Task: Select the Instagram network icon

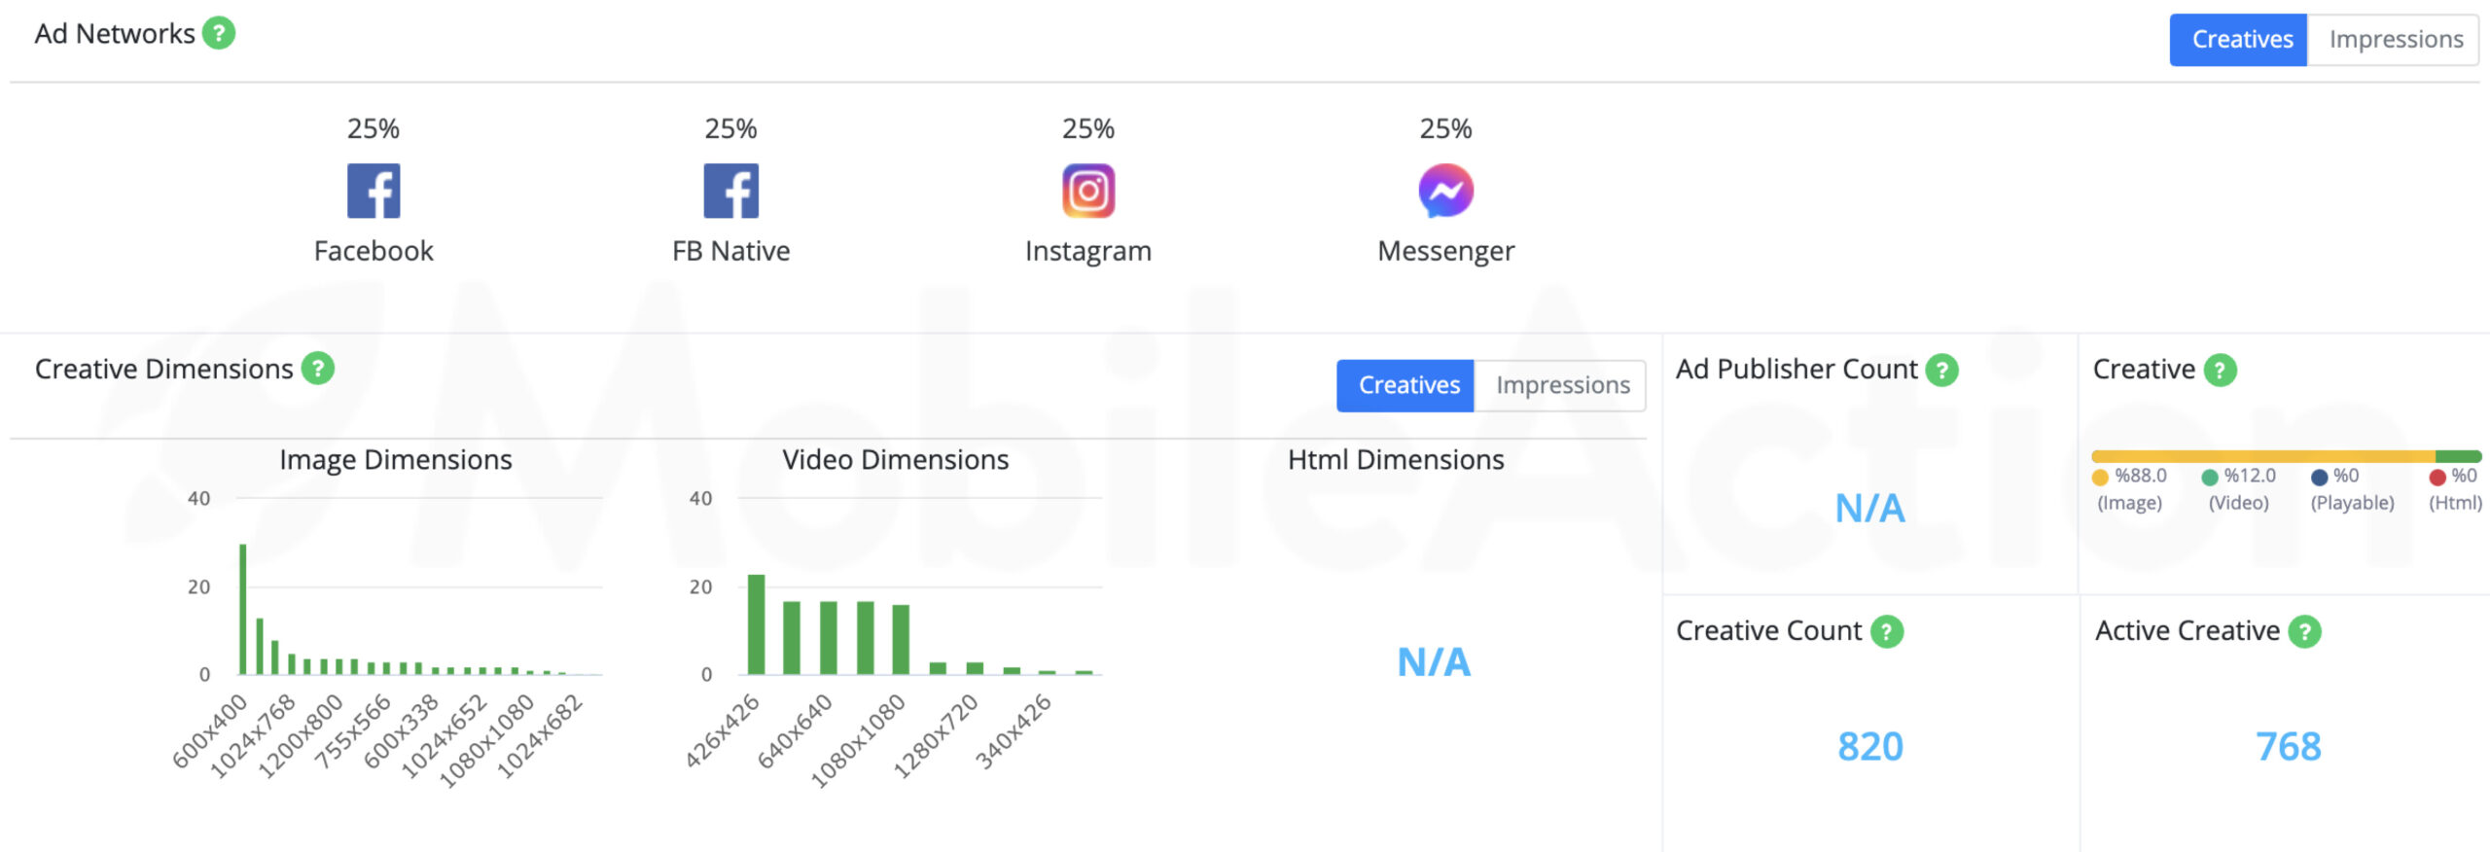Action: click(x=1088, y=191)
